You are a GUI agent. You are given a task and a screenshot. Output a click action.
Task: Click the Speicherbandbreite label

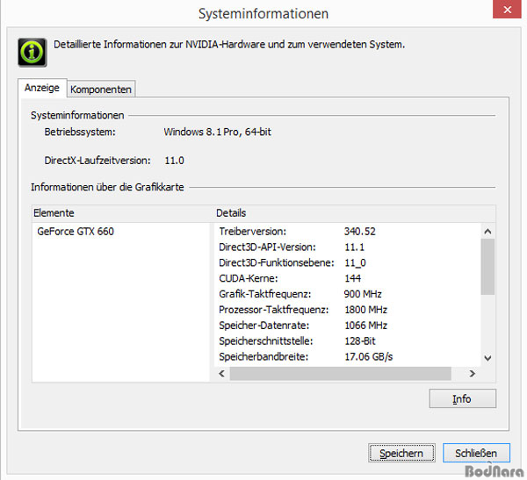click(x=263, y=357)
